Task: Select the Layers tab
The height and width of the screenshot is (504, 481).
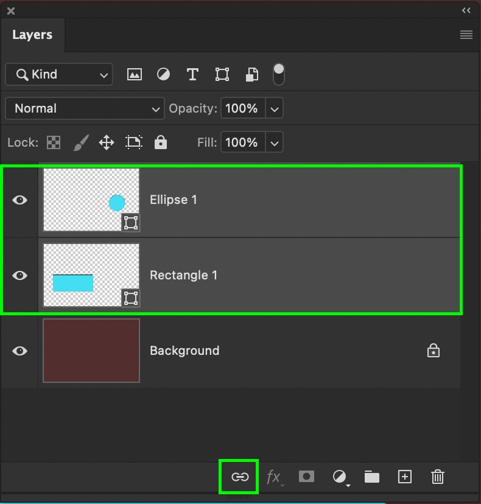Action: 32,35
